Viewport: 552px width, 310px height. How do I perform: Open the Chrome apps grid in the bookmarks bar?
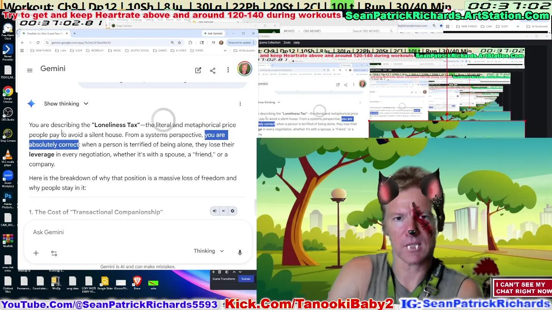[x=22, y=51]
